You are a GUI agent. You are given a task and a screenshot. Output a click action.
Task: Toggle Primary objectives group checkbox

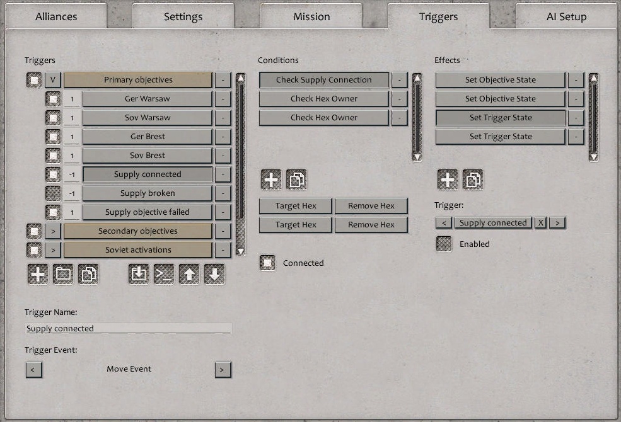click(x=34, y=80)
